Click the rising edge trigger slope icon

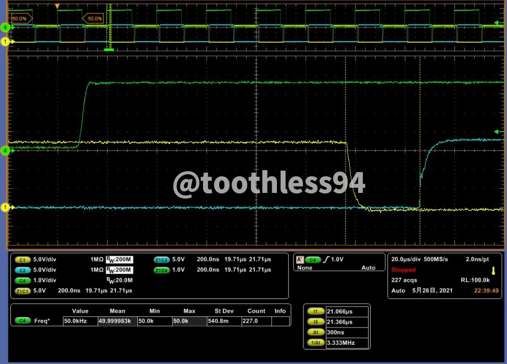[x=326, y=259]
